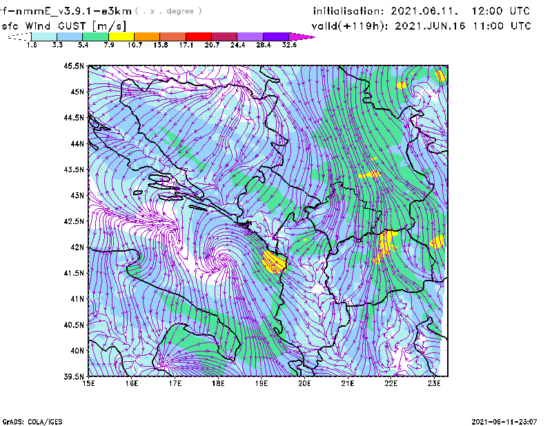This screenshot has height=426, width=552.
Task: Click the 42N latitude label
Action: [x=77, y=247]
